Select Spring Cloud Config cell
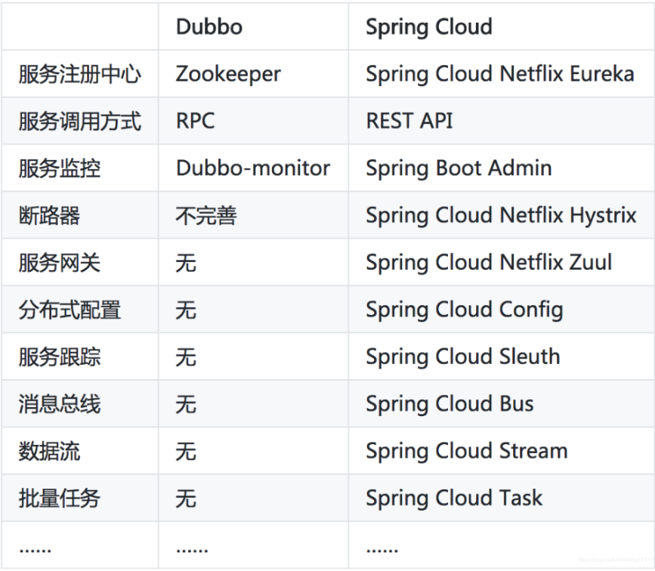Screen dimensions: 655x571 464,310
